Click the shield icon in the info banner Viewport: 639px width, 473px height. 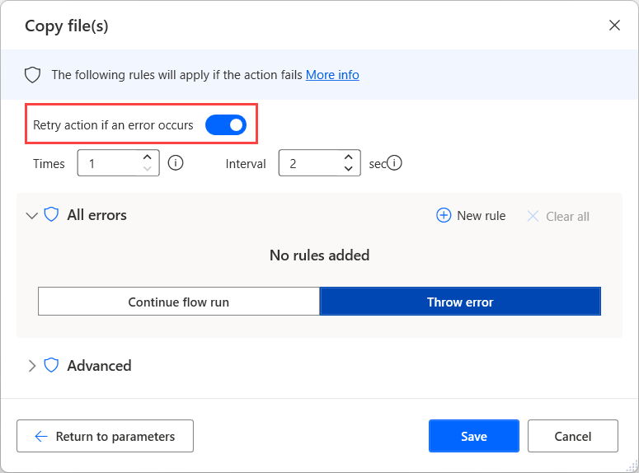(x=33, y=75)
